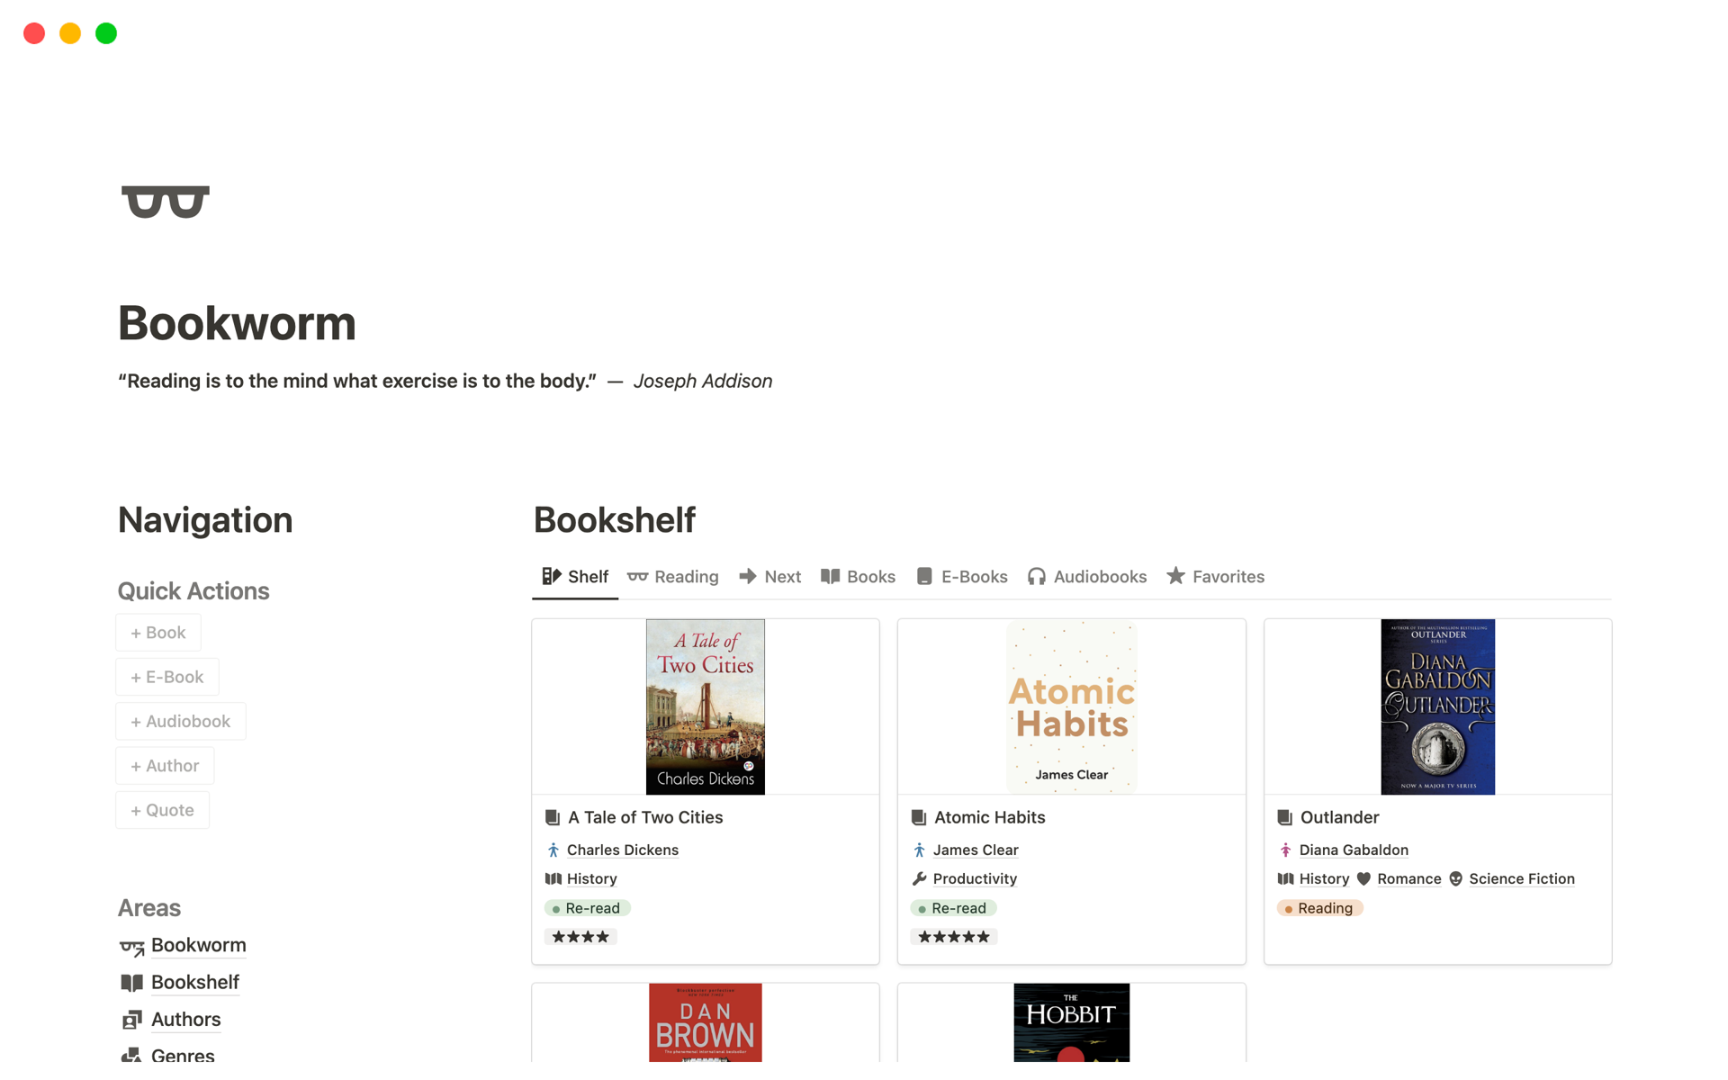The height and width of the screenshot is (1080, 1728).
Task: Click the alien icon beside Science Fiction
Action: (1455, 878)
